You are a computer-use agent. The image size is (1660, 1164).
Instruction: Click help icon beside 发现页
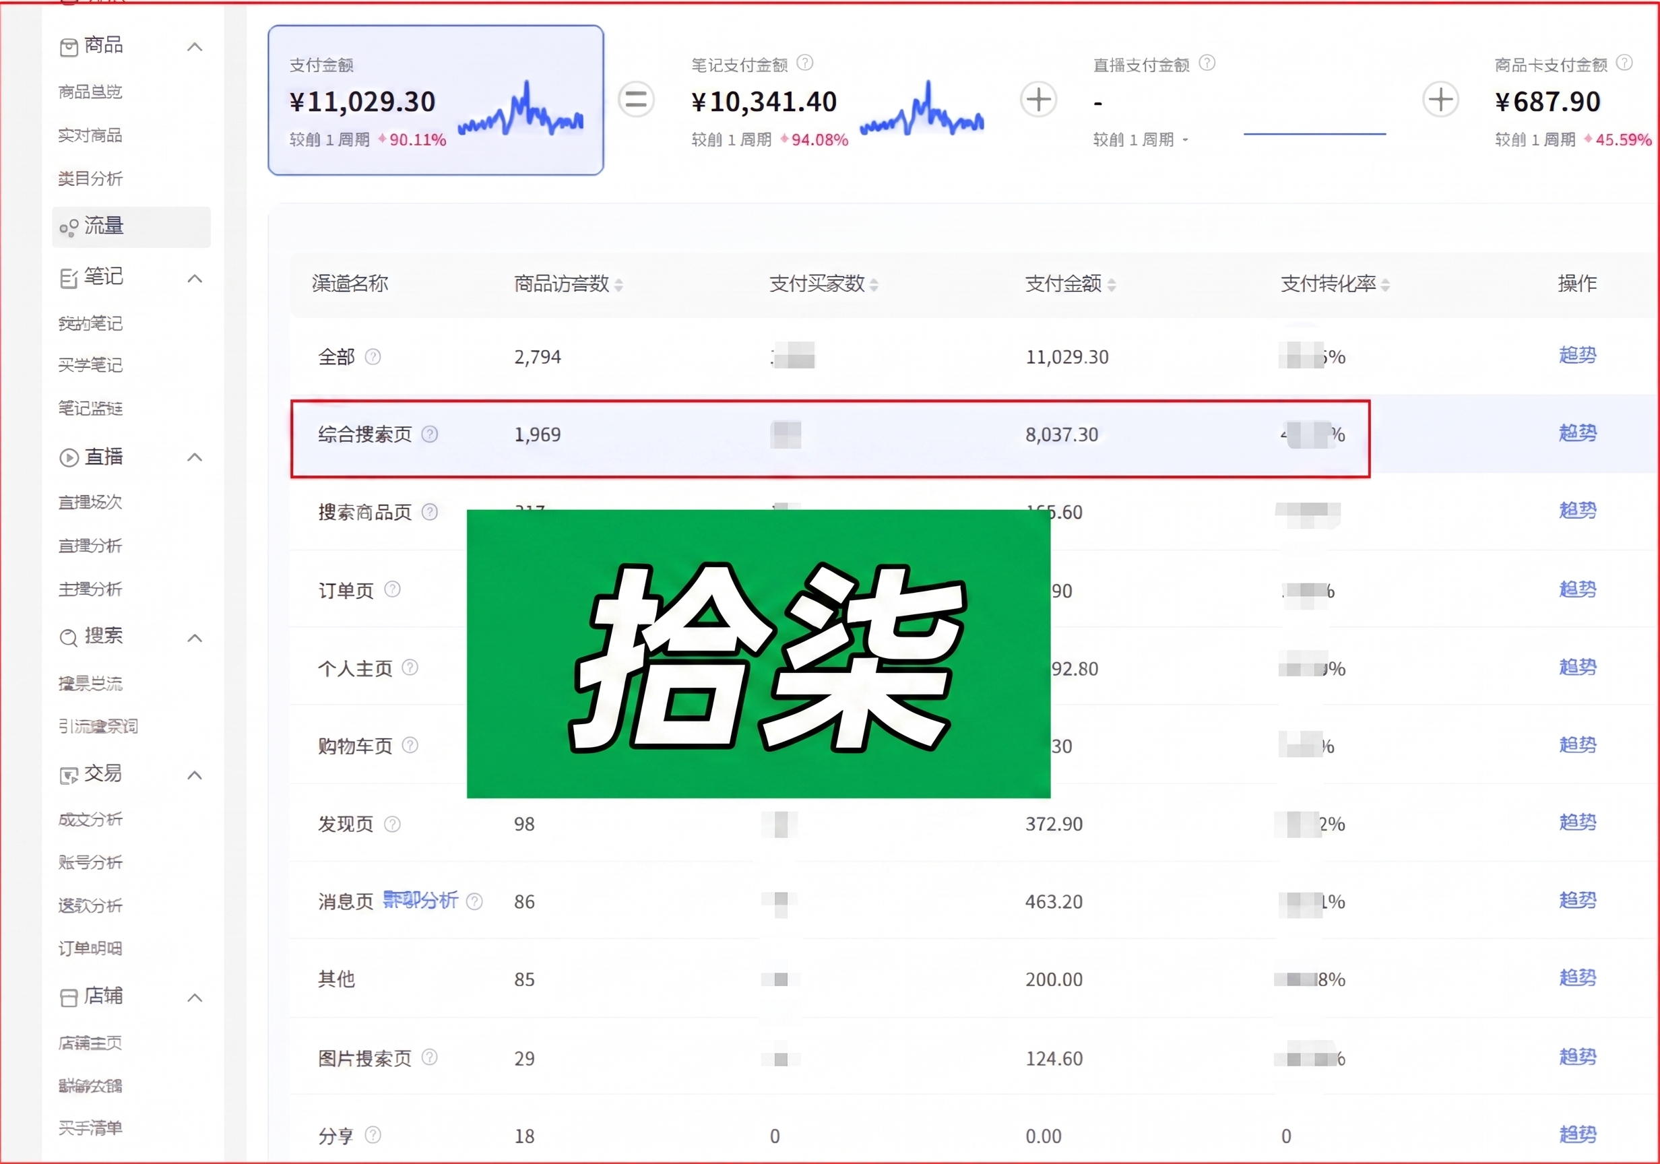(x=392, y=823)
